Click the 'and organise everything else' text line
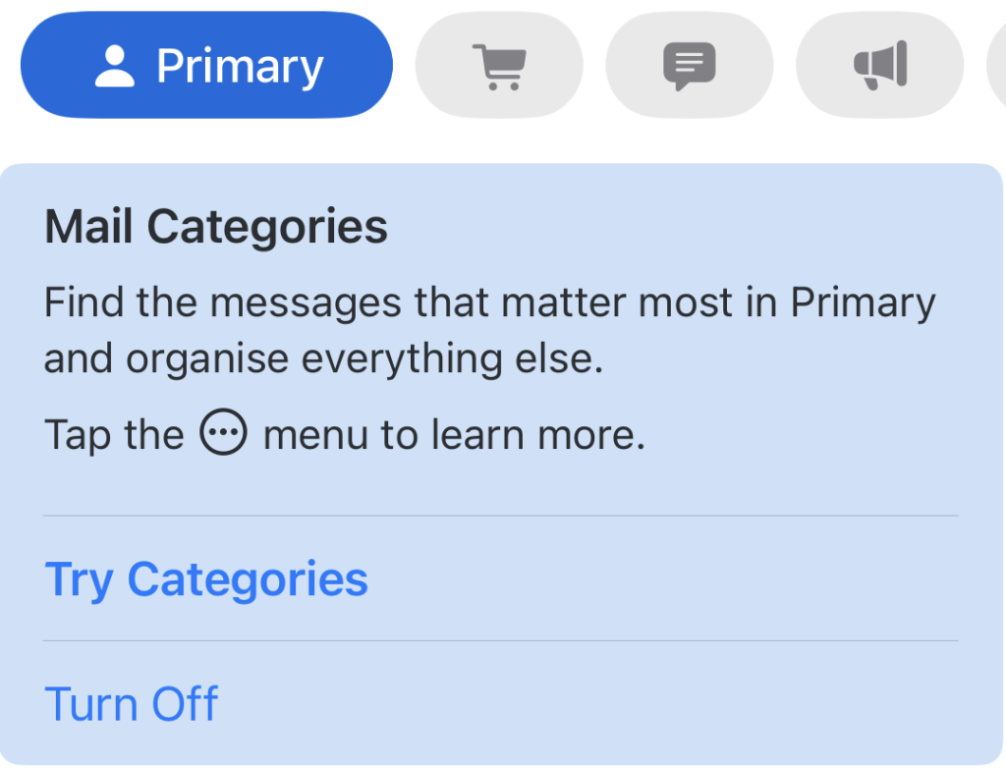The image size is (1006, 769). pos(322,359)
